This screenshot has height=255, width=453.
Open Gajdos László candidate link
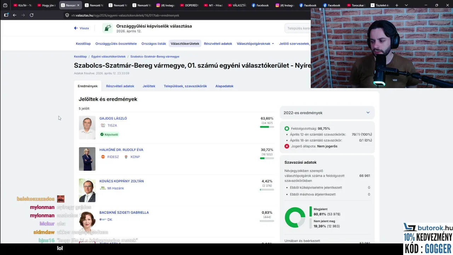click(113, 118)
